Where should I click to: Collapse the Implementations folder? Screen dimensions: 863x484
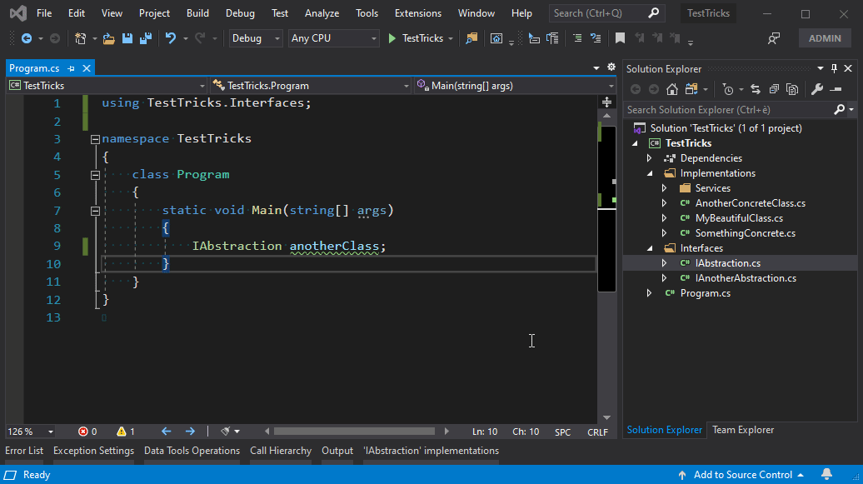coord(650,173)
